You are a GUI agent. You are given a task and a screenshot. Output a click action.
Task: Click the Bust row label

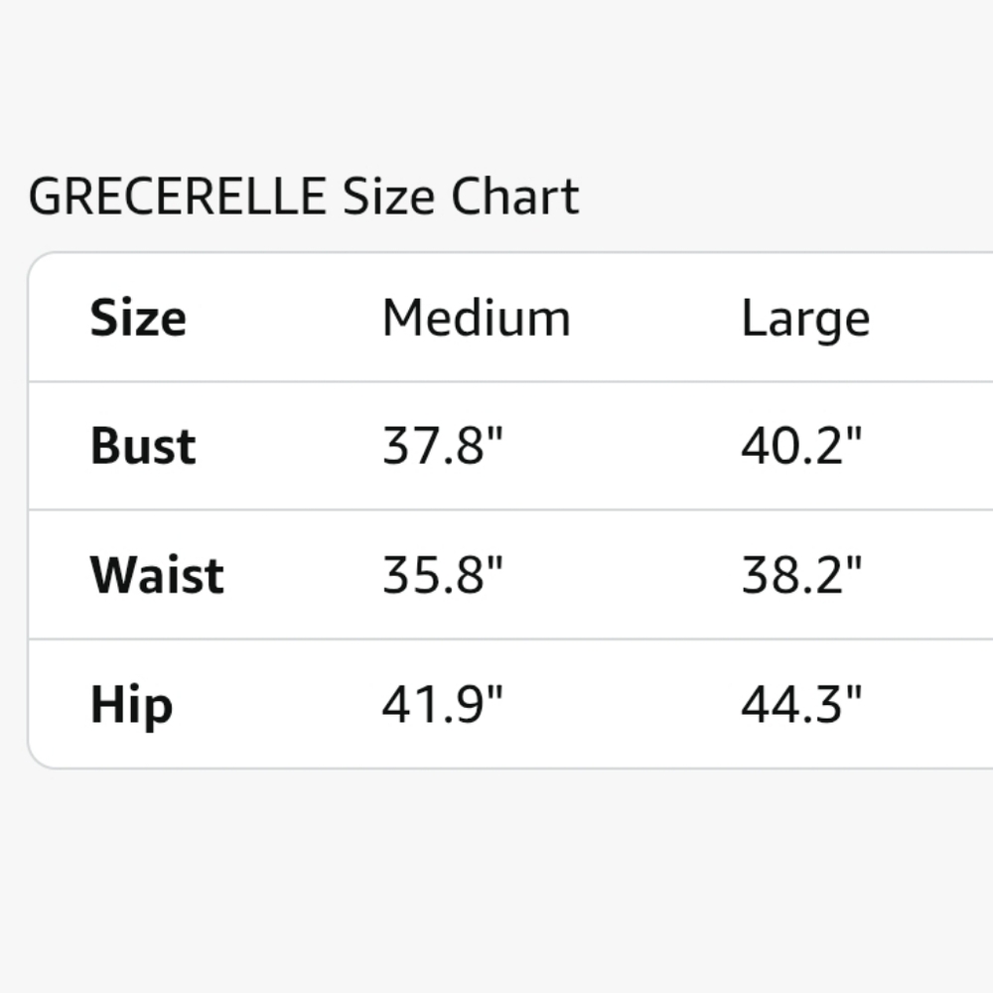[x=143, y=447]
